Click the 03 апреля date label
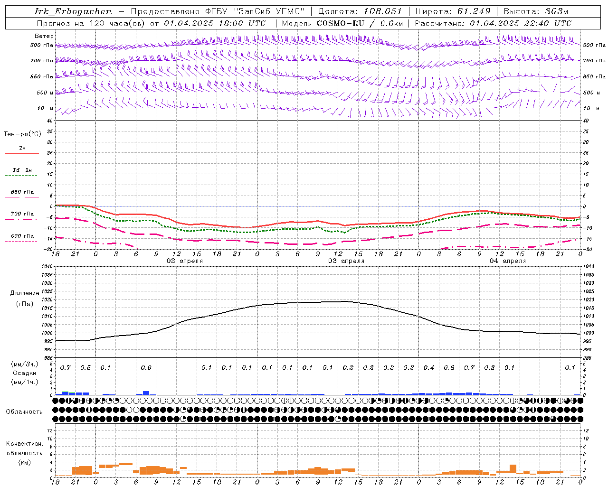This screenshot has width=608, height=486. (x=346, y=261)
